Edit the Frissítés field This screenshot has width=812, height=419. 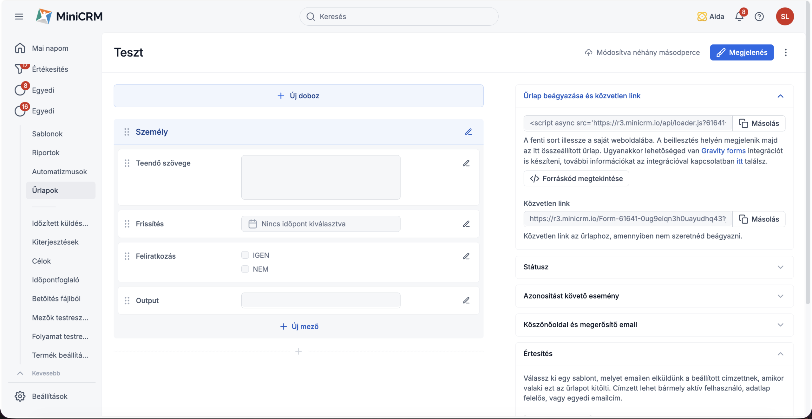coord(466,224)
